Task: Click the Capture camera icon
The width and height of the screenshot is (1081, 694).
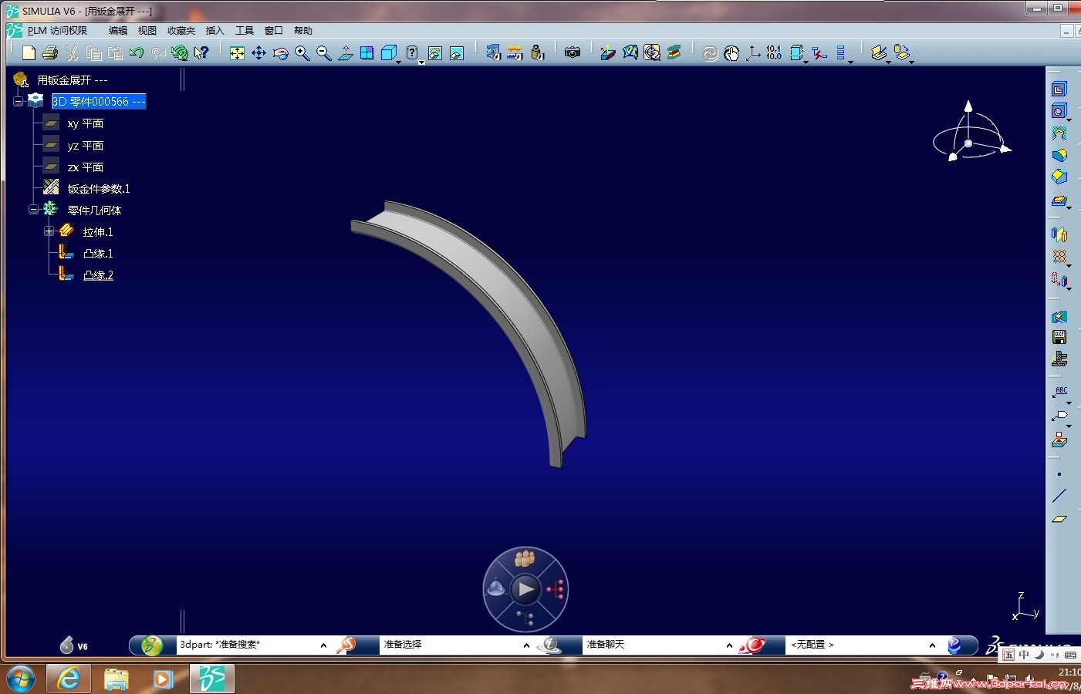Action: (x=573, y=52)
